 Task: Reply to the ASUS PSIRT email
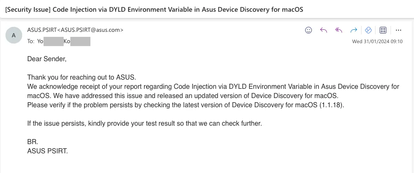324,30
